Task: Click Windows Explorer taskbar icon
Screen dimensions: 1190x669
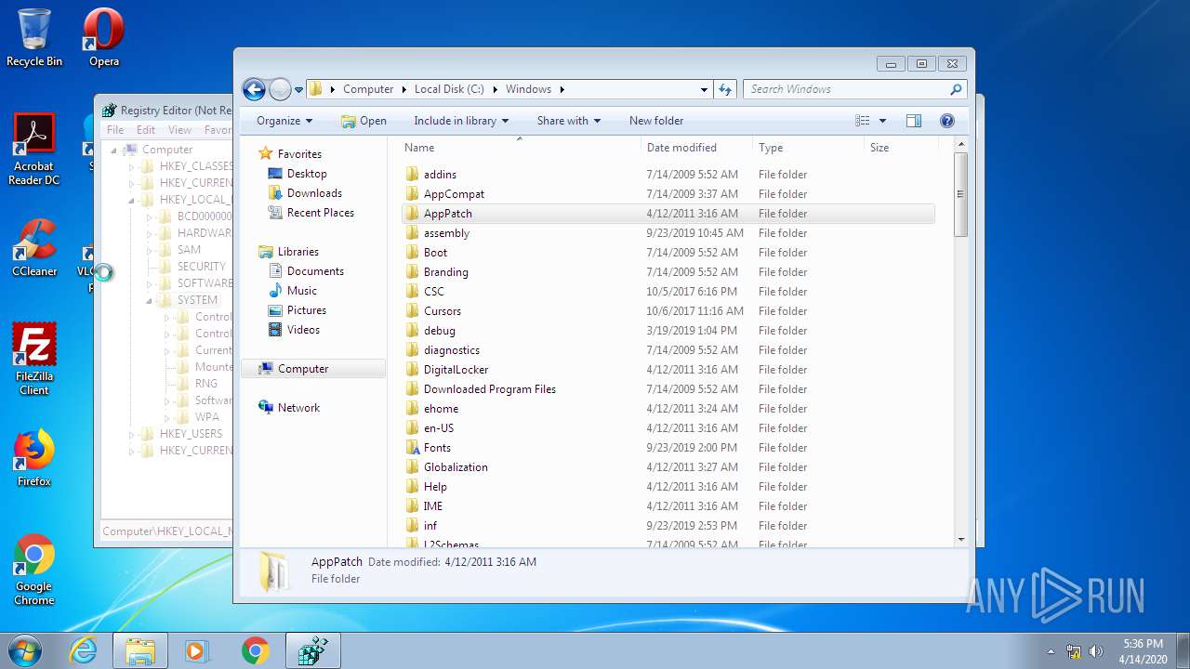Action: (x=140, y=650)
